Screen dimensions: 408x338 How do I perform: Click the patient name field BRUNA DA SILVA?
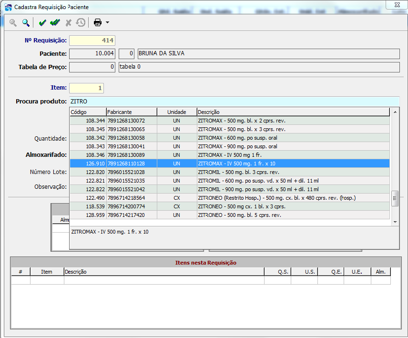(268, 53)
